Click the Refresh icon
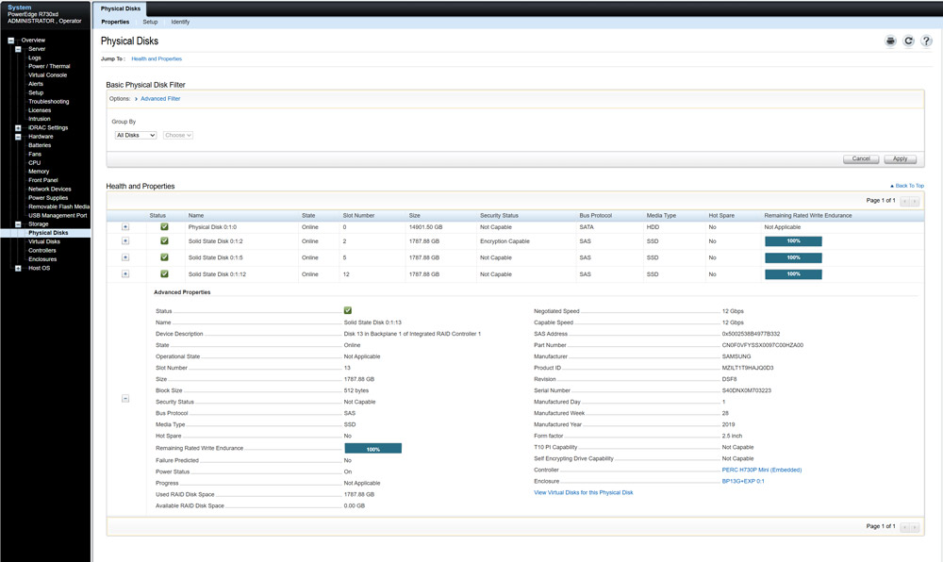The image size is (943, 562). 907,41
